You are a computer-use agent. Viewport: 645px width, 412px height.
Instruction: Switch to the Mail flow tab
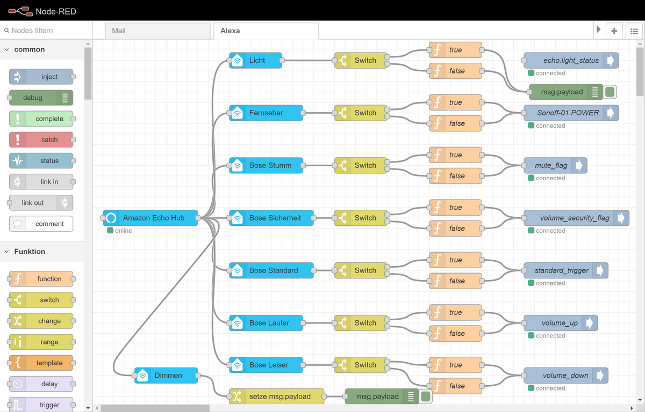tap(157, 31)
